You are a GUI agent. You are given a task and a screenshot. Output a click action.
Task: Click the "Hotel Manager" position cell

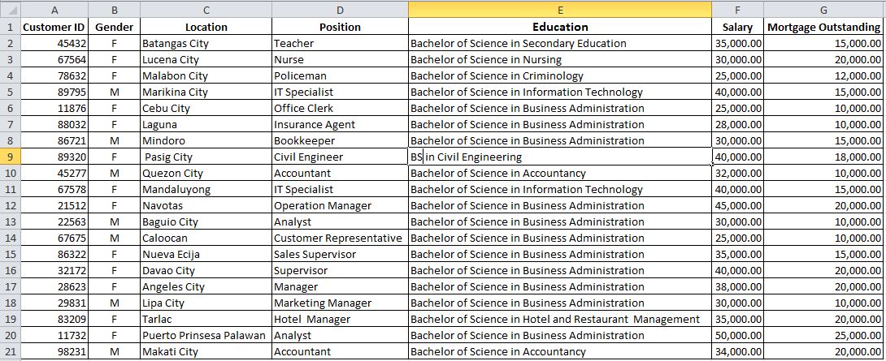click(340, 319)
